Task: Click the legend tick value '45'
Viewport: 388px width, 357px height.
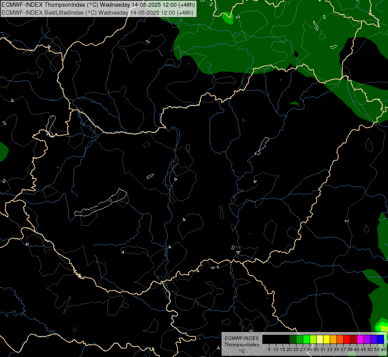Action: click(x=363, y=349)
